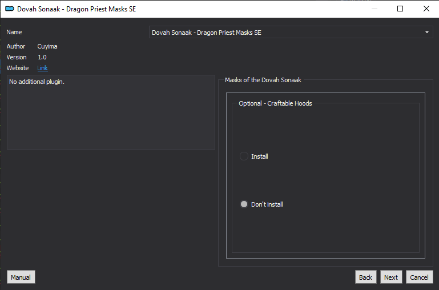Select the Install radio button
This screenshot has width=439, height=290.
[244, 156]
